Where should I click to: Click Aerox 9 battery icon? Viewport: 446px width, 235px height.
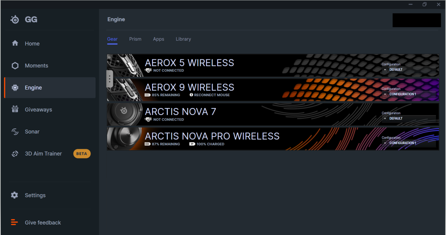tap(147, 95)
